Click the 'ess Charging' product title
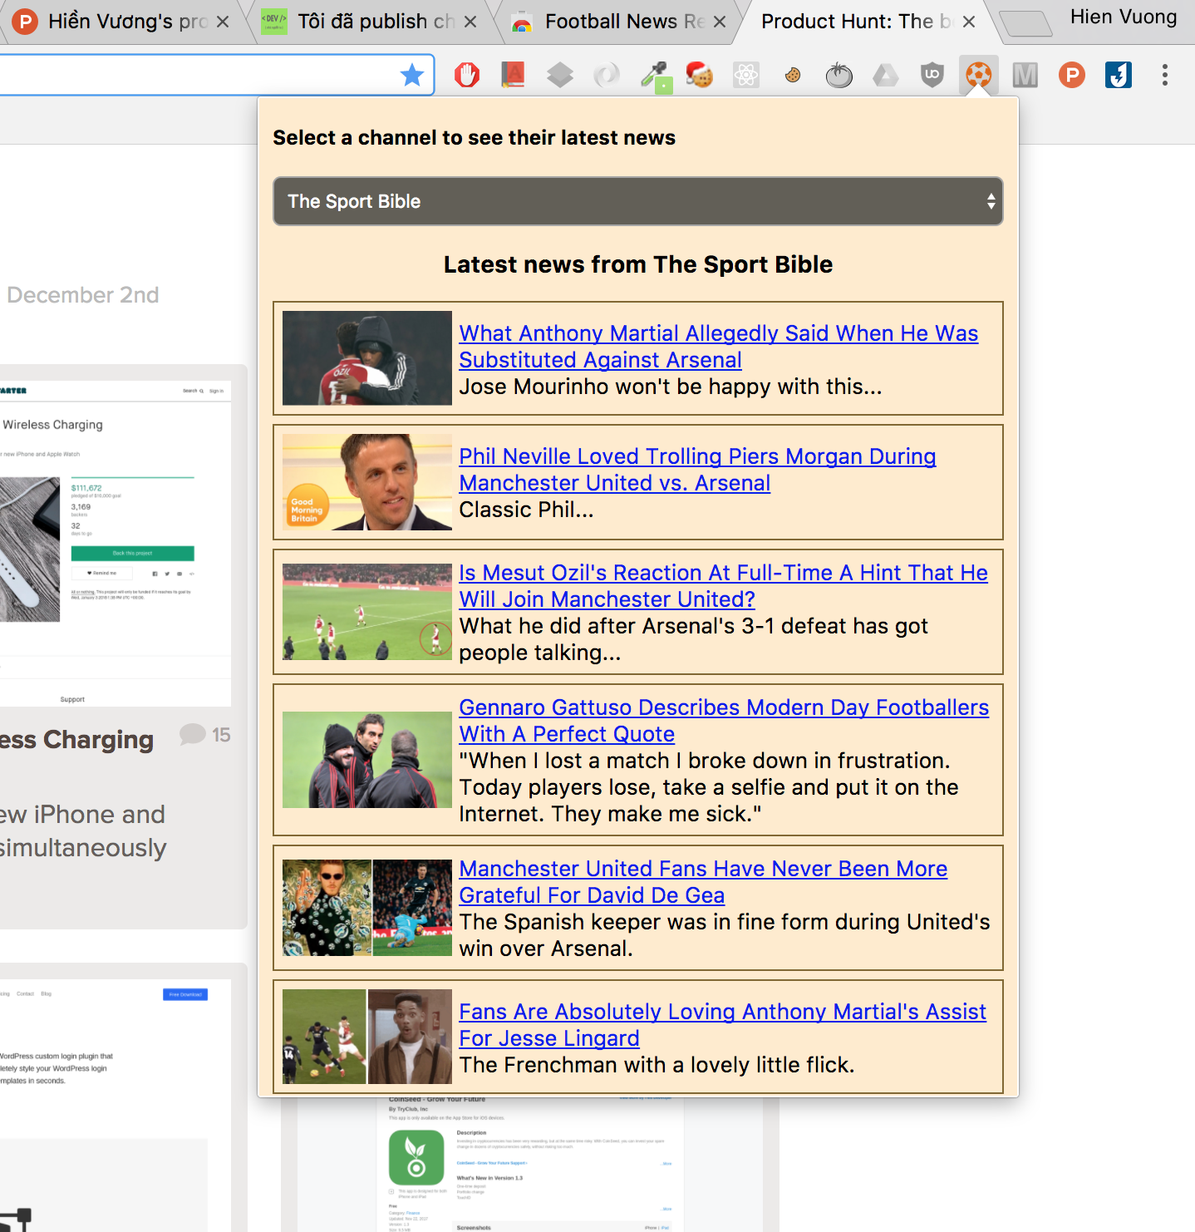 click(x=76, y=740)
